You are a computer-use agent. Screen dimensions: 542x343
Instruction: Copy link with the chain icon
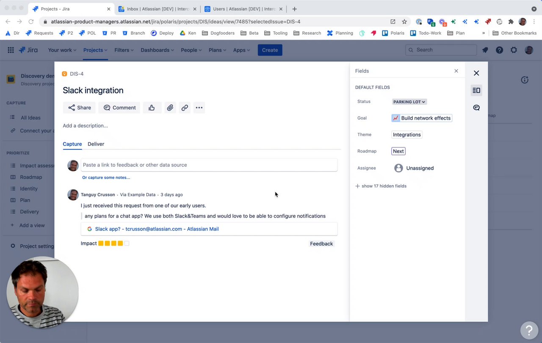click(185, 108)
